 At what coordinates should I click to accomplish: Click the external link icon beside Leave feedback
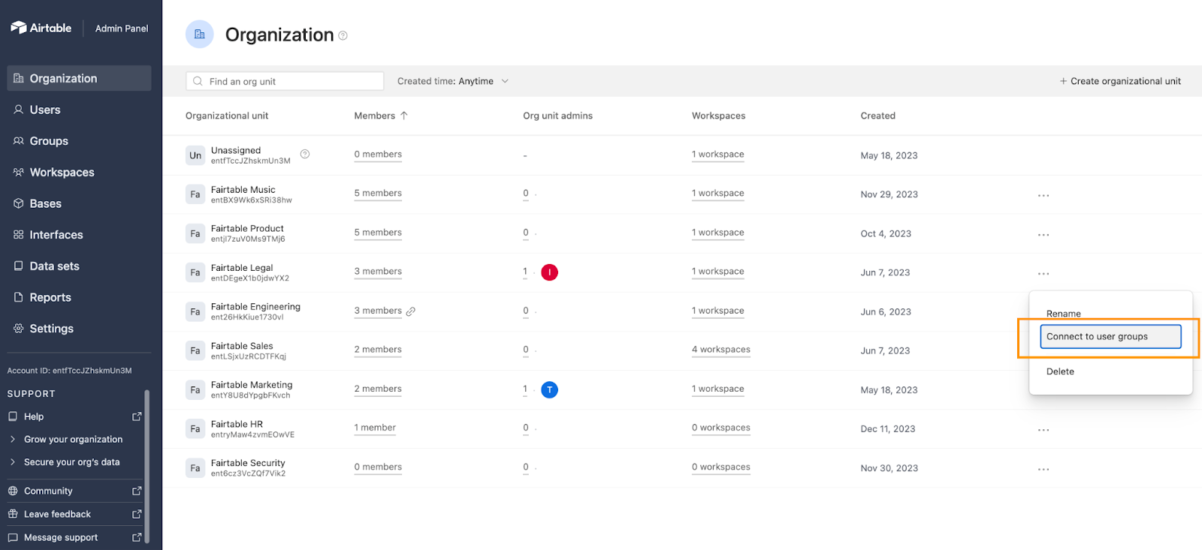pyautogui.click(x=137, y=514)
